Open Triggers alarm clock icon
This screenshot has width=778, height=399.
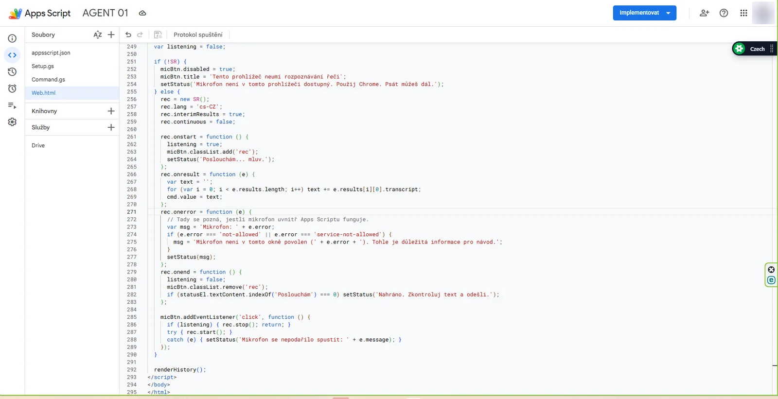pyautogui.click(x=12, y=88)
